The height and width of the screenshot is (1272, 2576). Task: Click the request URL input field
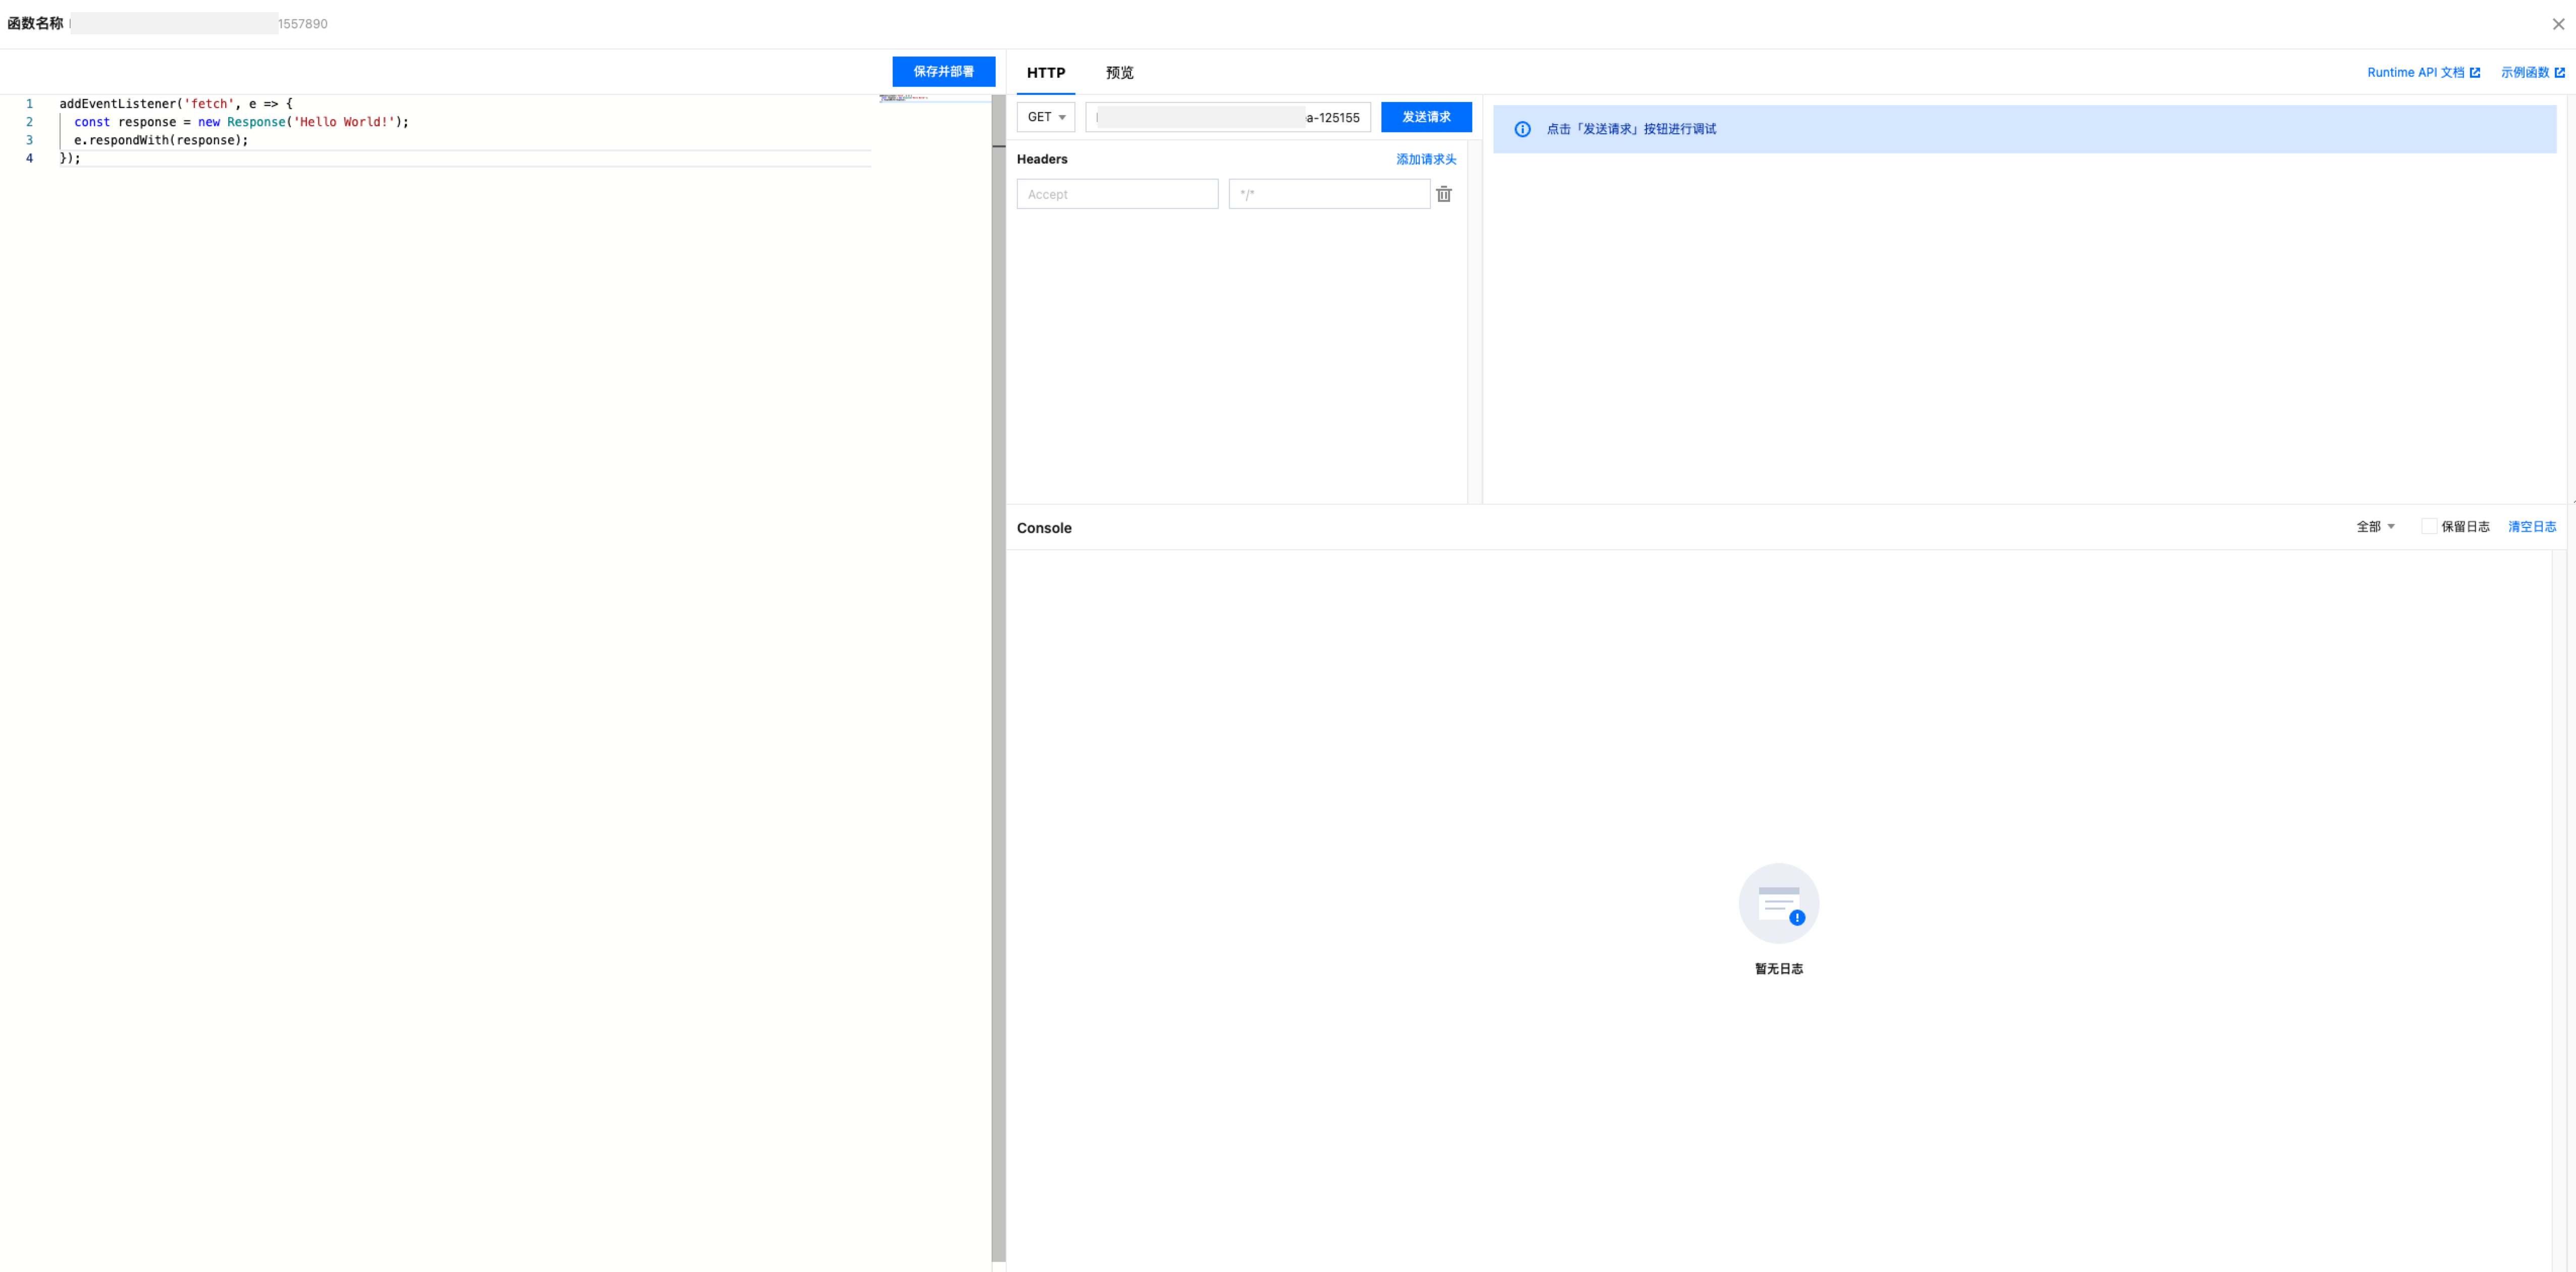pos(1227,117)
